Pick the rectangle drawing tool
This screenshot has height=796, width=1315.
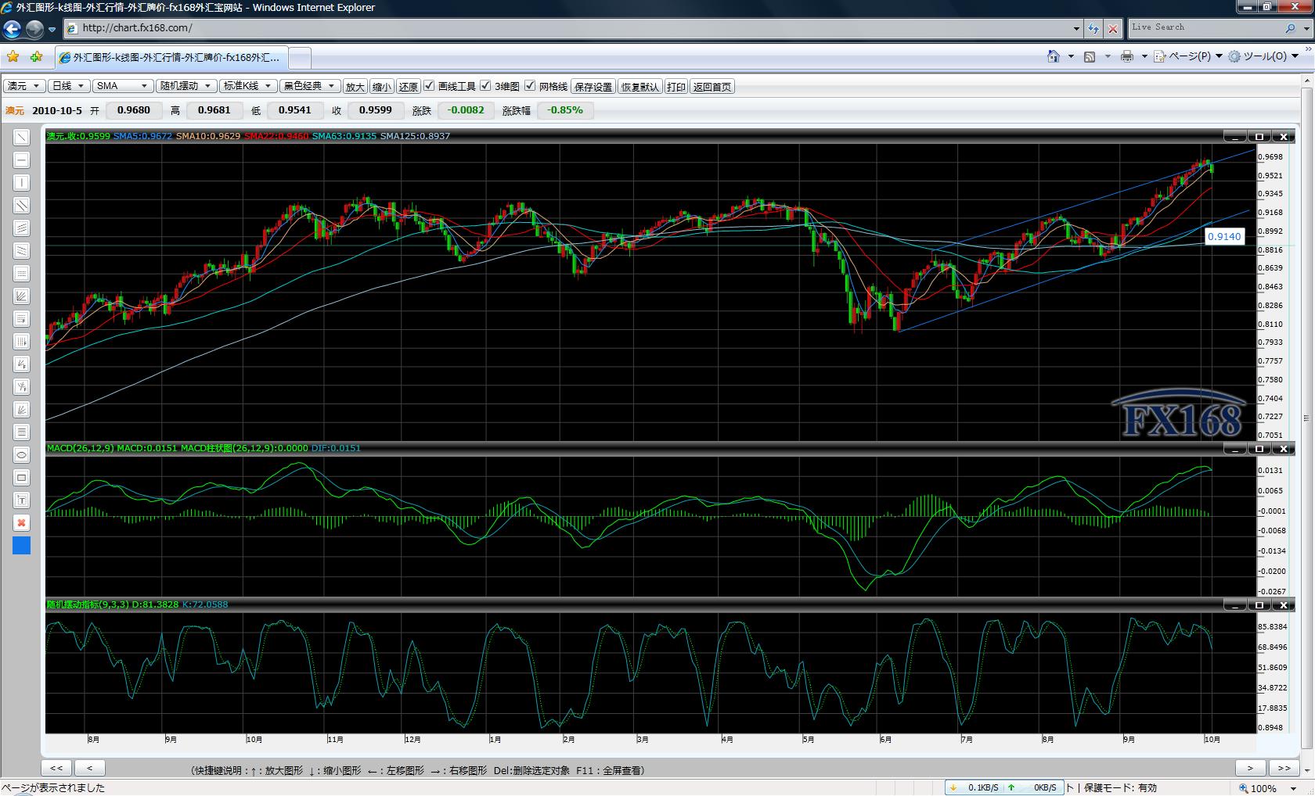point(21,478)
